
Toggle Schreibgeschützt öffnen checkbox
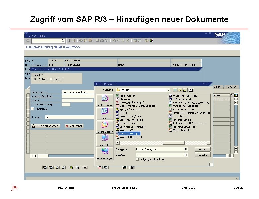point(137,159)
